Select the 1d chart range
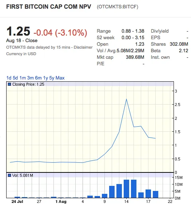Screen dimensions: 191x208 [x=9, y=78]
